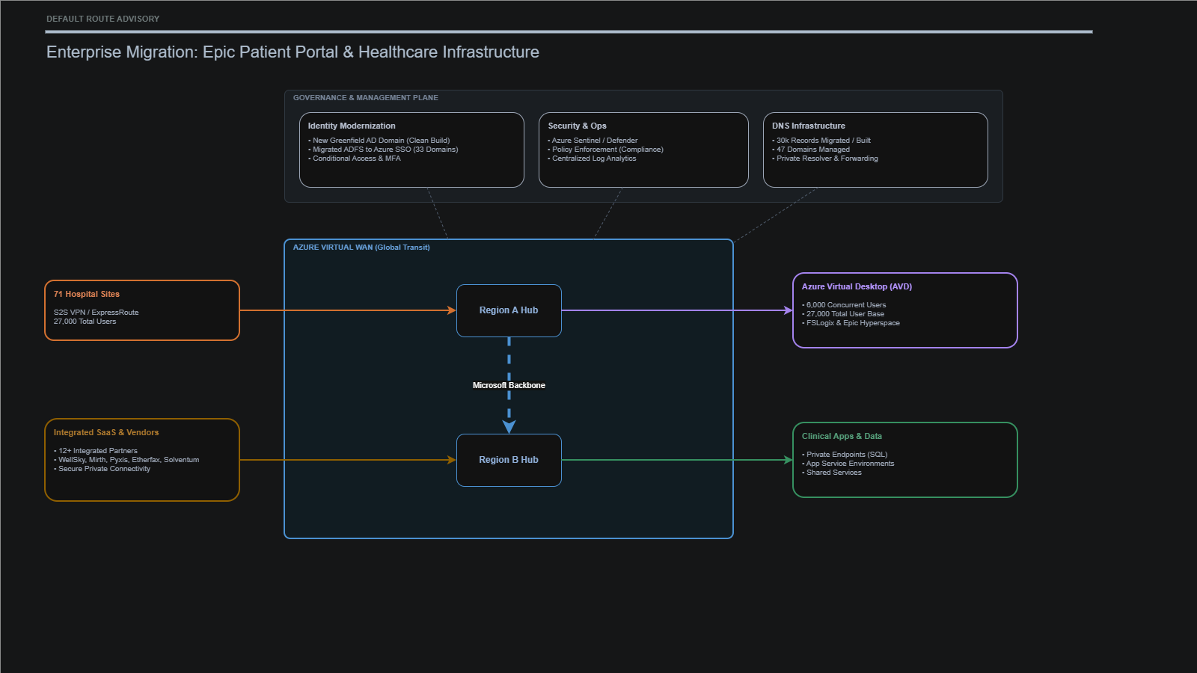Click the Default Route Advisory header

[102, 18]
